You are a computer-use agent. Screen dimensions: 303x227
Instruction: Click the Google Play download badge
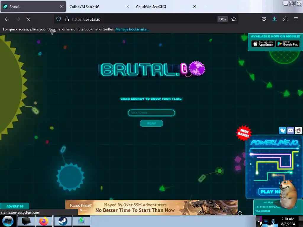pyautogui.click(x=288, y=44)
